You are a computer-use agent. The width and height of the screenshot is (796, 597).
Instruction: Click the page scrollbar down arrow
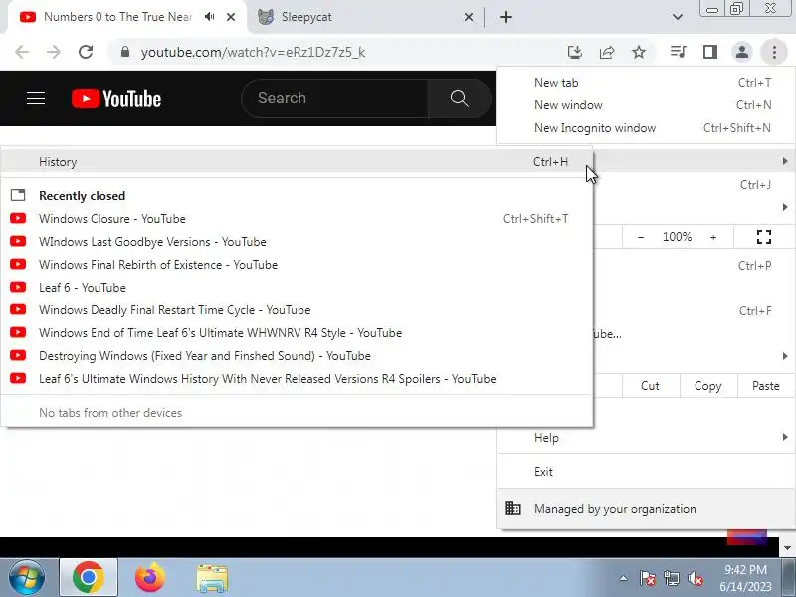tap(787, 548)
